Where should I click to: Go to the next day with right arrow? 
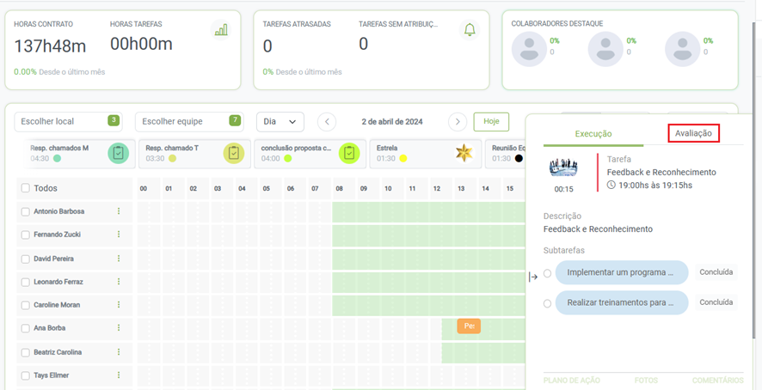458,122
